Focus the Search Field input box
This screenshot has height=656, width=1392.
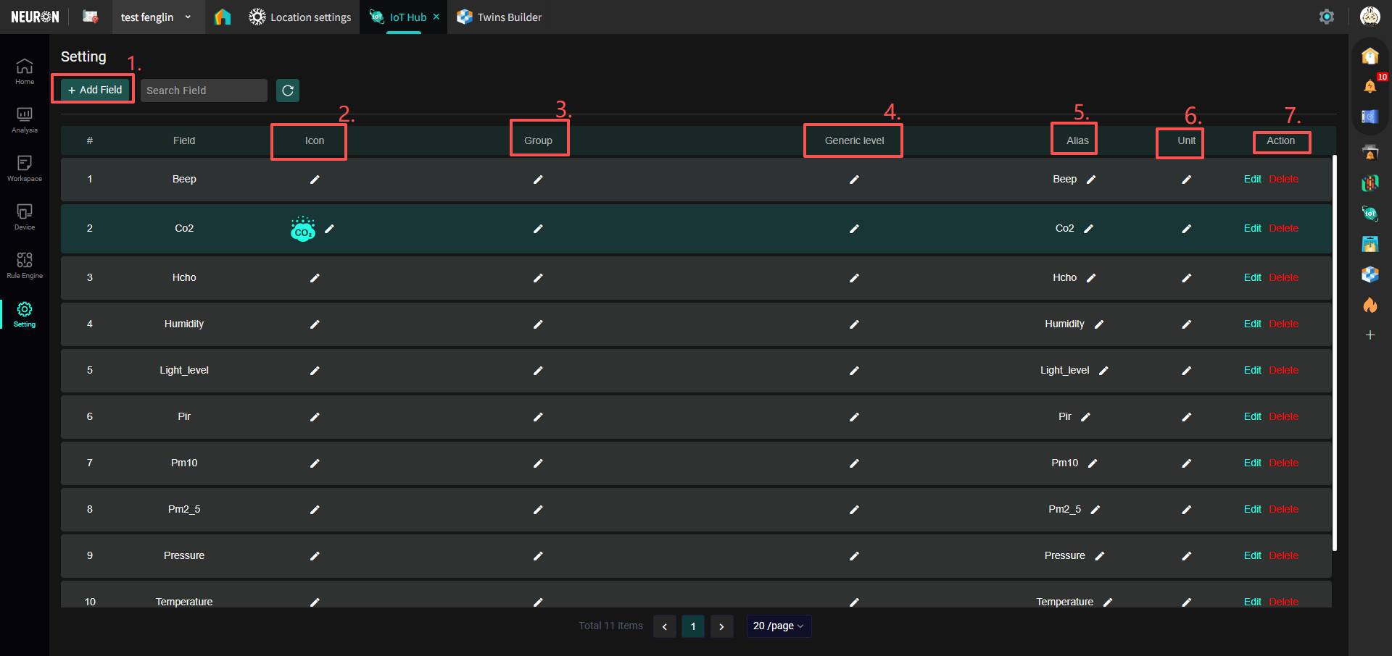[203, 91]
